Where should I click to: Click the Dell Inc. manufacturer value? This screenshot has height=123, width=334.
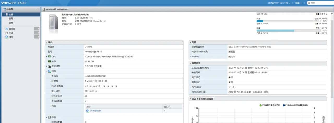pyautogui.click(x=88, y=47)
